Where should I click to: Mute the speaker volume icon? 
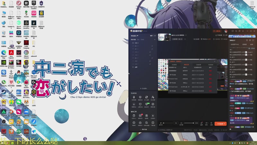click(x=181, y=123)
